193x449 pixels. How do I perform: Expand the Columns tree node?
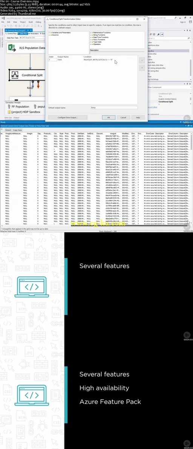(49, 35)
